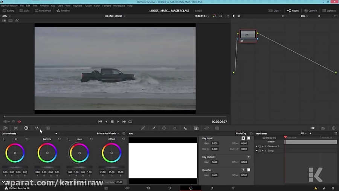Image resolution: width=339 pixels, height=191 pixels.
Task: Open the Primaries Wheels mode dropdown
Action: click(108, 133)
